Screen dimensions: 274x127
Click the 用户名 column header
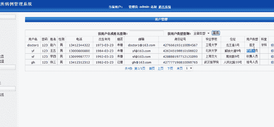pos(33,39)
